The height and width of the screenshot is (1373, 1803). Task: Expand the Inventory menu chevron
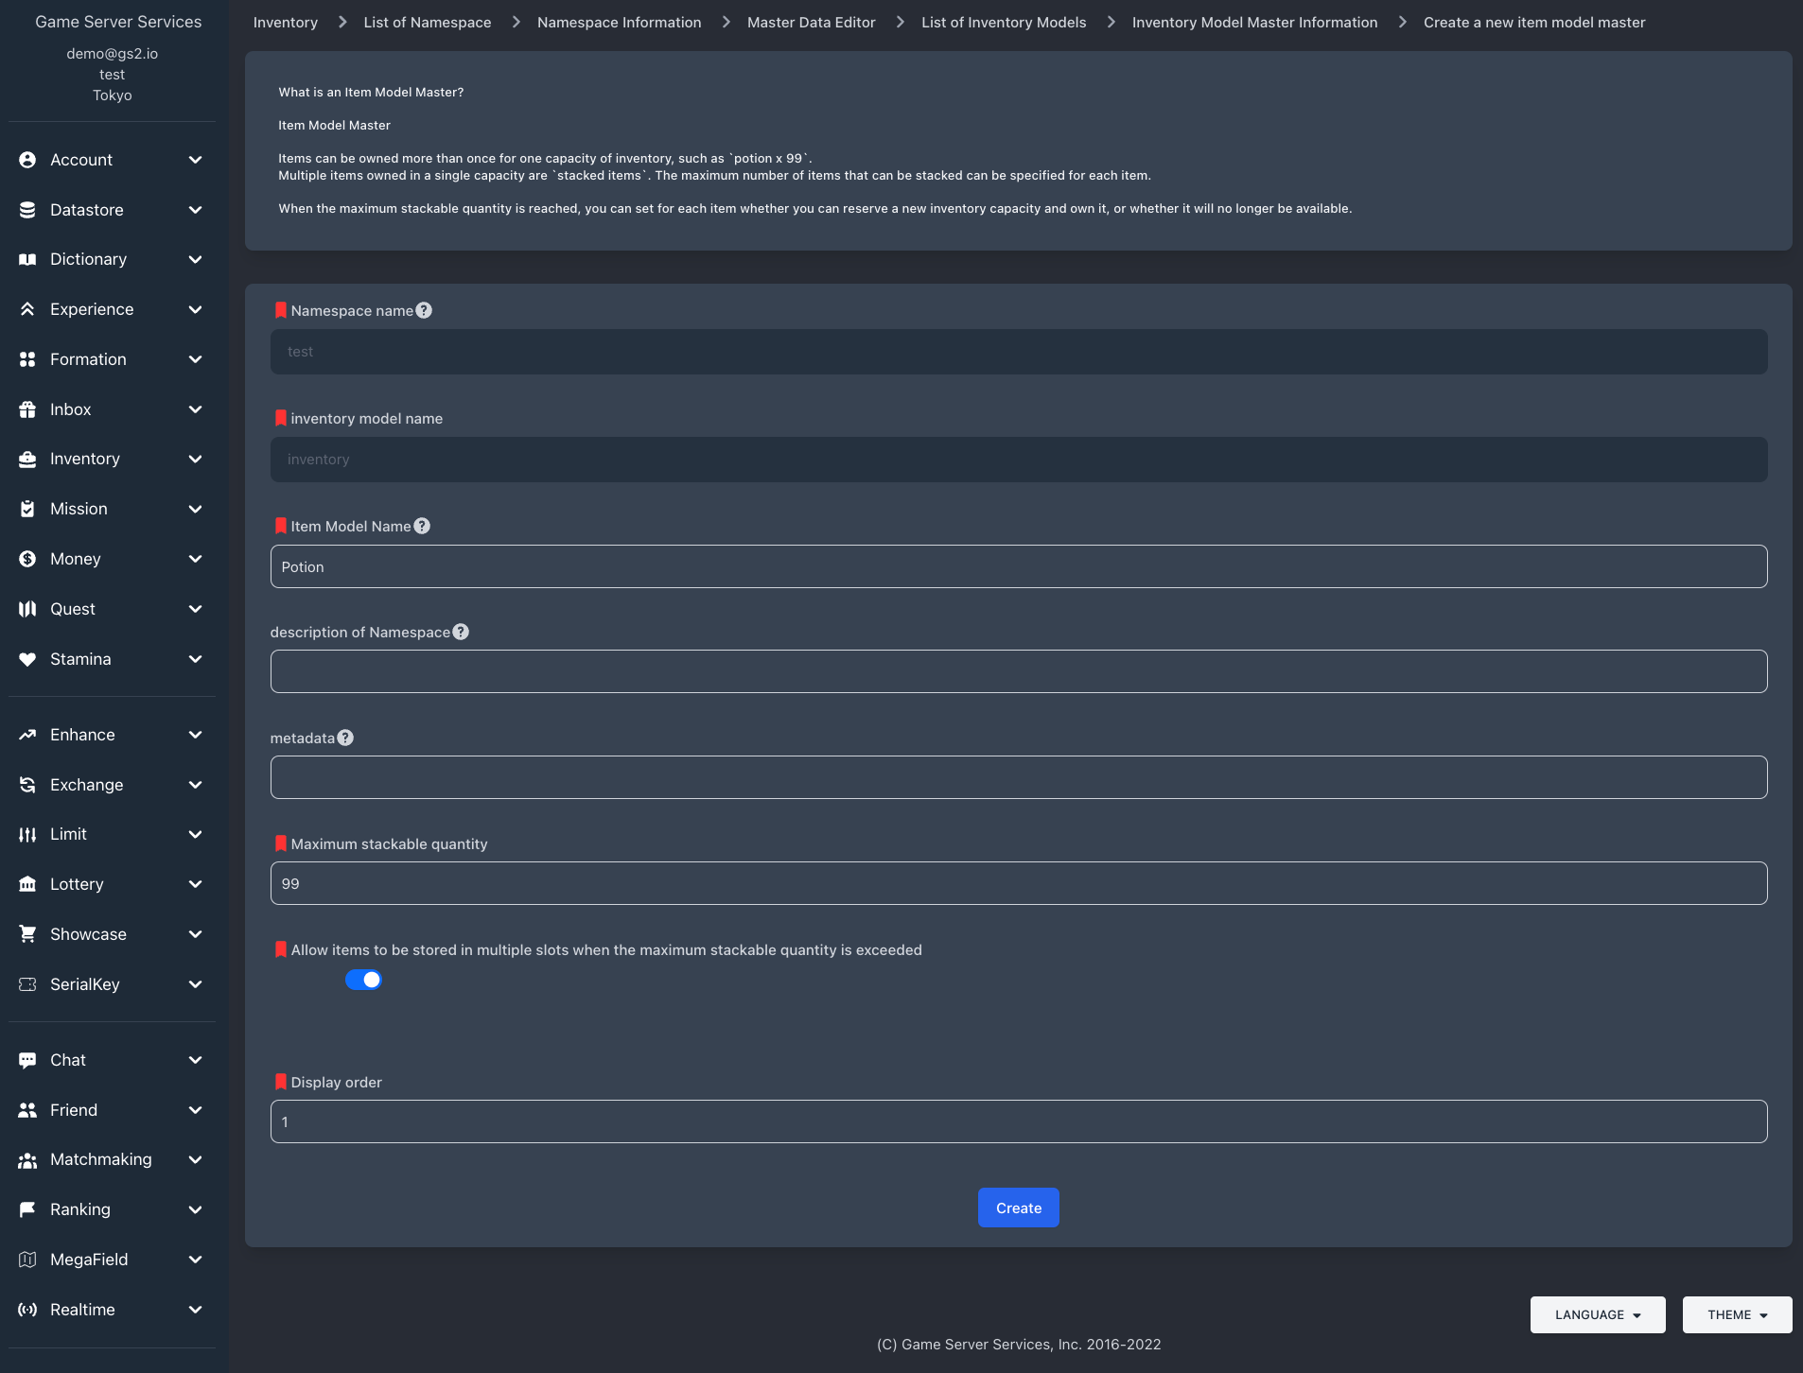coord(196,459)
